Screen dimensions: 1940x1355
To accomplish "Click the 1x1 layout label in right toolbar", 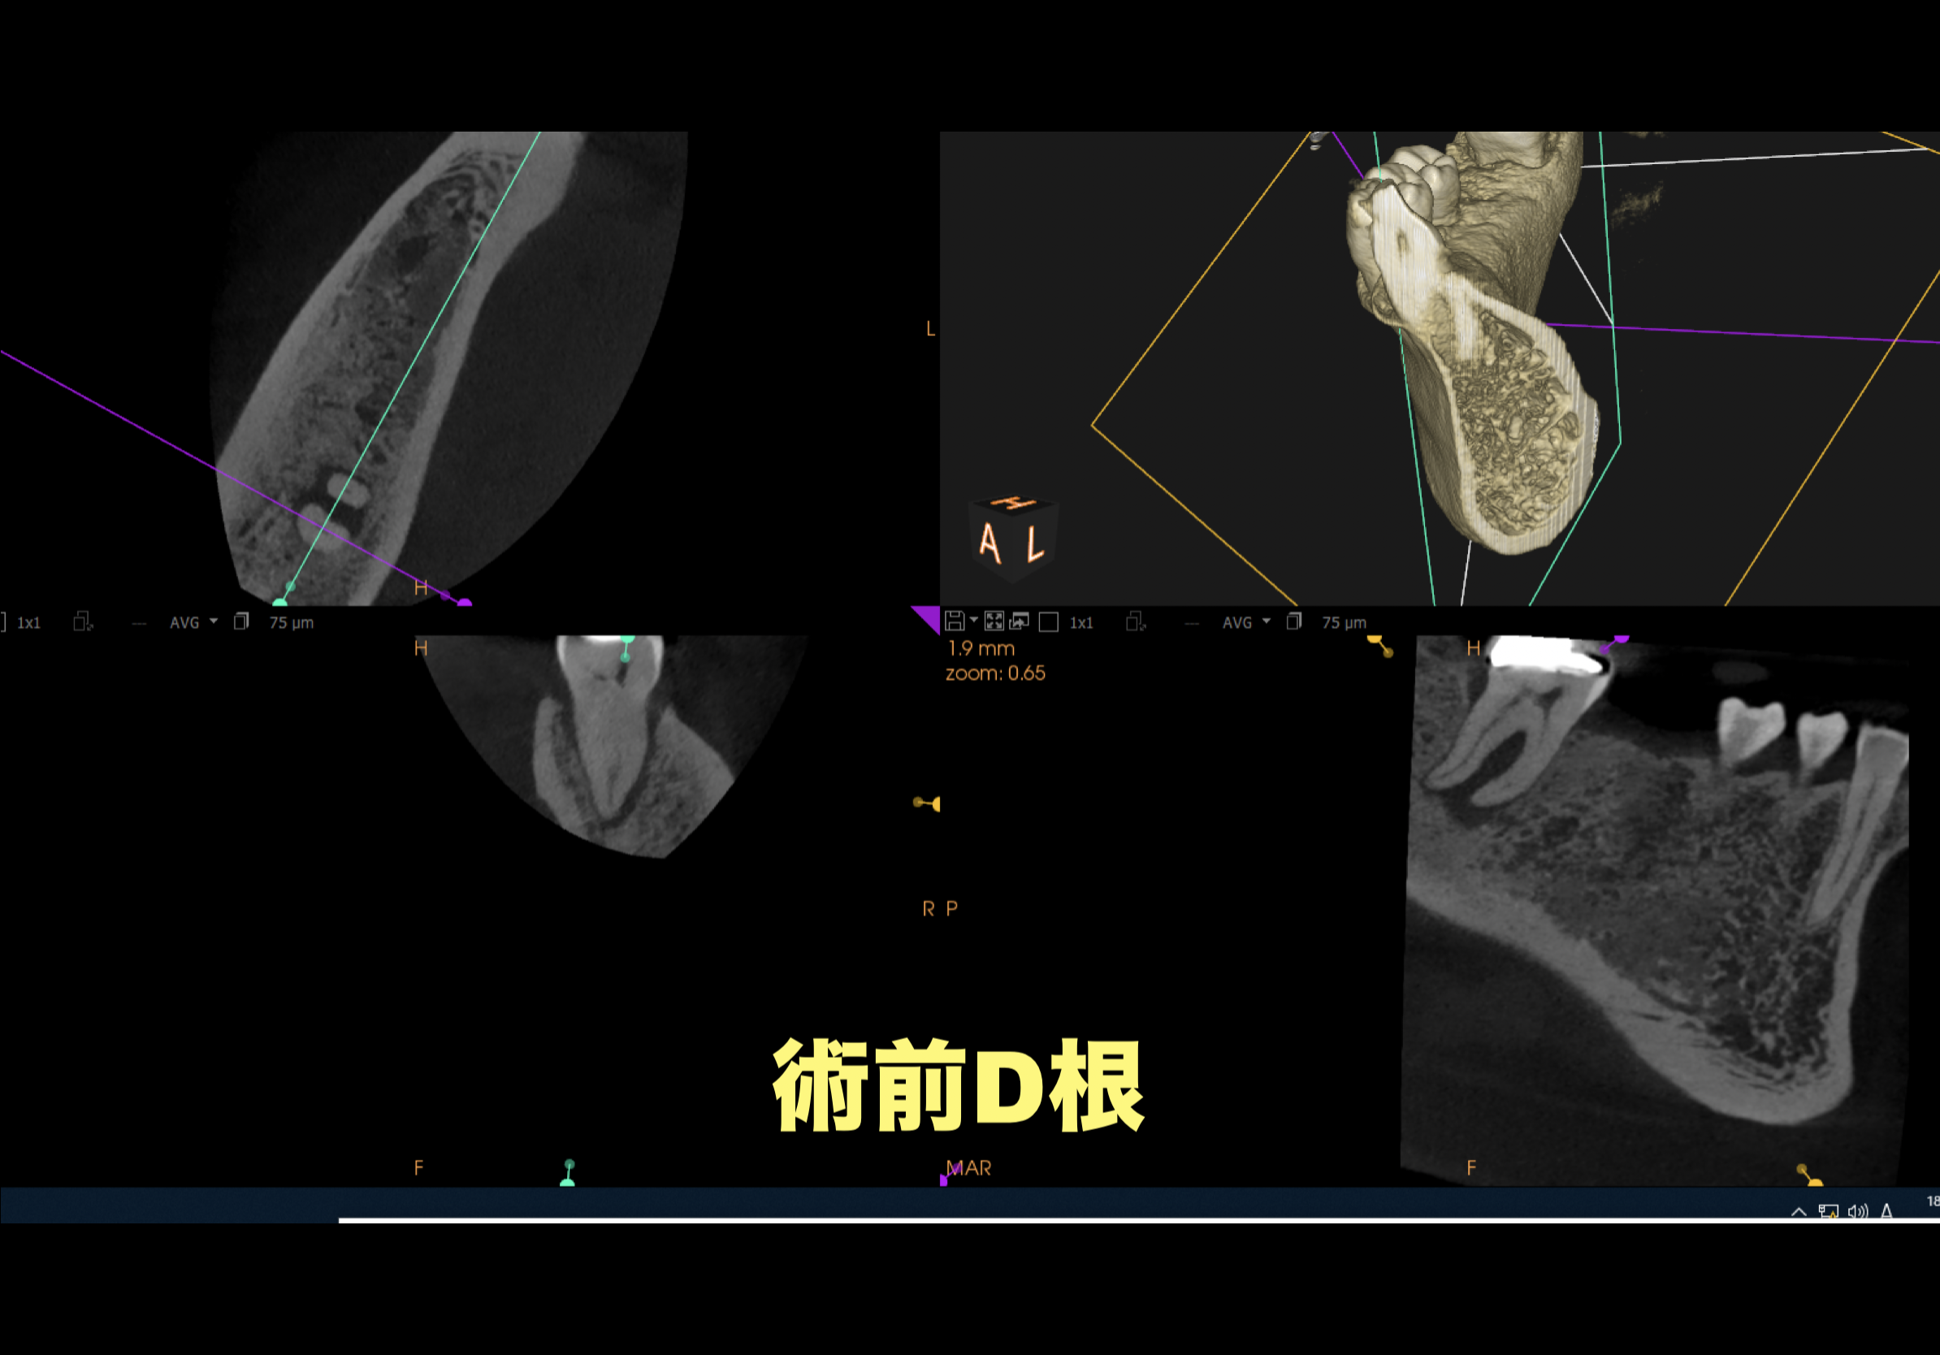I will click(1080, 622).
